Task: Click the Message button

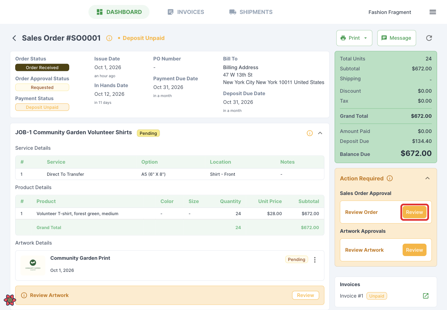Action: click(397, 38)
